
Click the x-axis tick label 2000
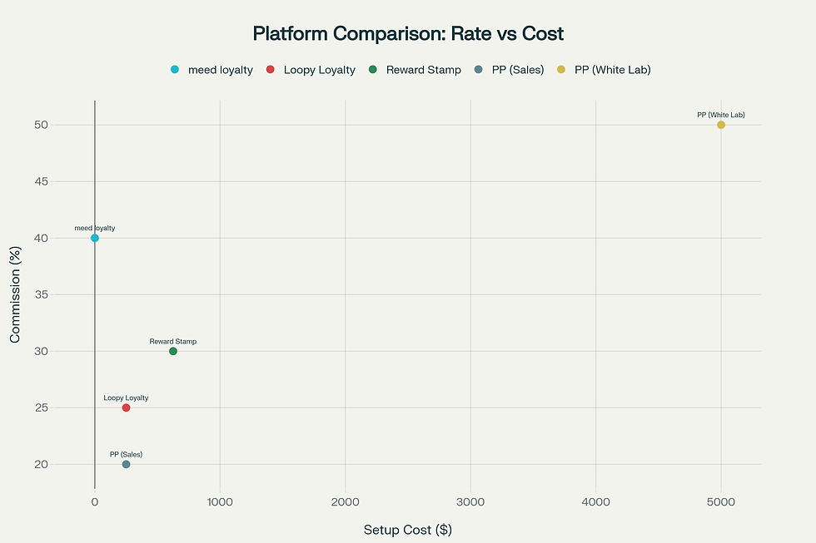[345, 502]
